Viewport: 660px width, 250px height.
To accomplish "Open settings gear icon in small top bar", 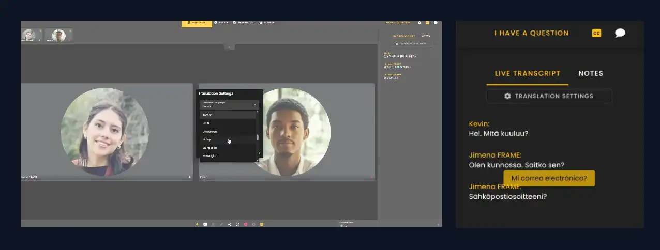I will click(x=419, y=23).
